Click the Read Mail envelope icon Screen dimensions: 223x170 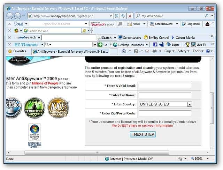click(x=147, y=51)
